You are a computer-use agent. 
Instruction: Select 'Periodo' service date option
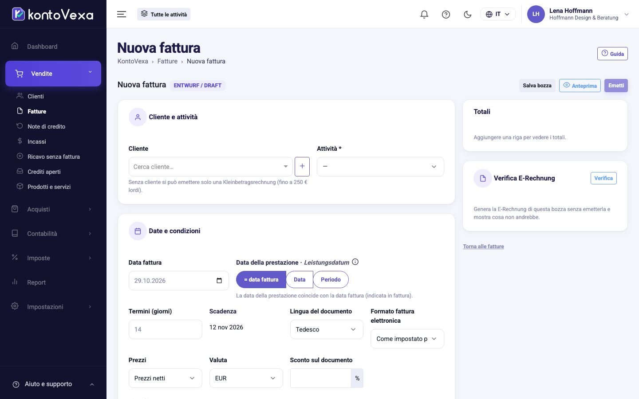tap(331, 280)
